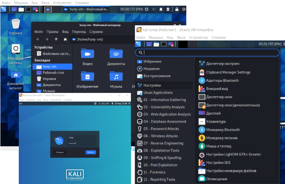Click the password field on the login screen
The height and width of the screenshot is (184, 285).
[x=82, y=143]
